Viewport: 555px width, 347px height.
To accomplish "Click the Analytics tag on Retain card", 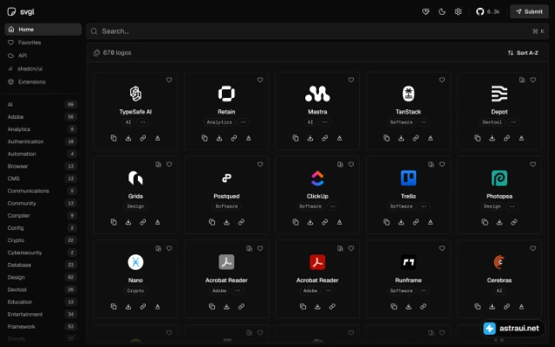I will pyautogui.click(x=219, y=122).
